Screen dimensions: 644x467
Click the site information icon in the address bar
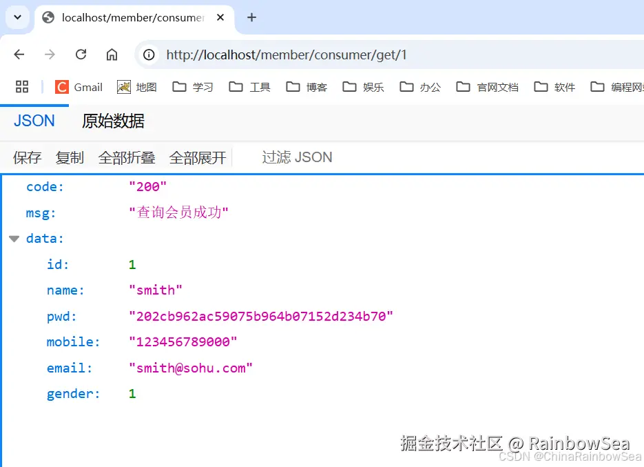click(148, 54)
